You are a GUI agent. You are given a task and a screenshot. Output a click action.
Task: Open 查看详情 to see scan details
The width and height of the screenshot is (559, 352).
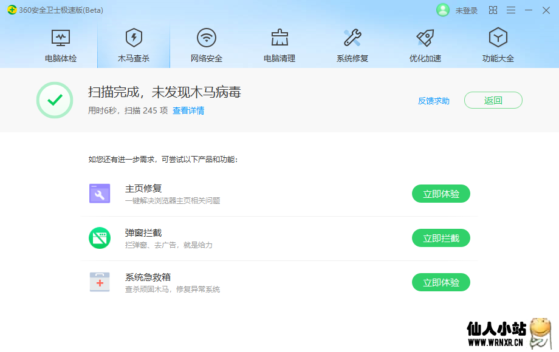click(189, 112)
